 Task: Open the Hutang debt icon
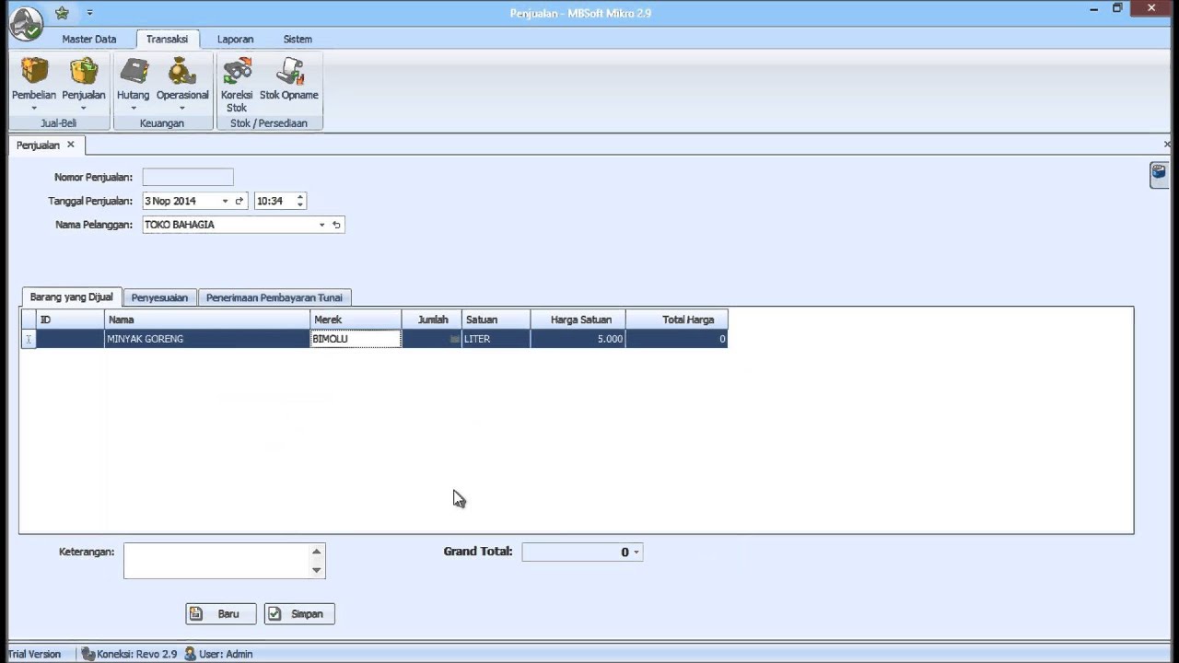tap(134, 71)
